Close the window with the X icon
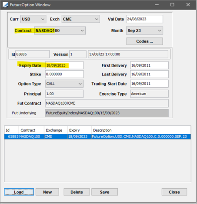Screen dimensions: 197x204 pos(188,5)
